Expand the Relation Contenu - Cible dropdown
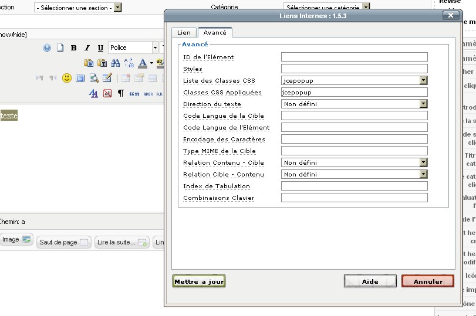This screenshot has width=476, height=316. tap(423, 163)
